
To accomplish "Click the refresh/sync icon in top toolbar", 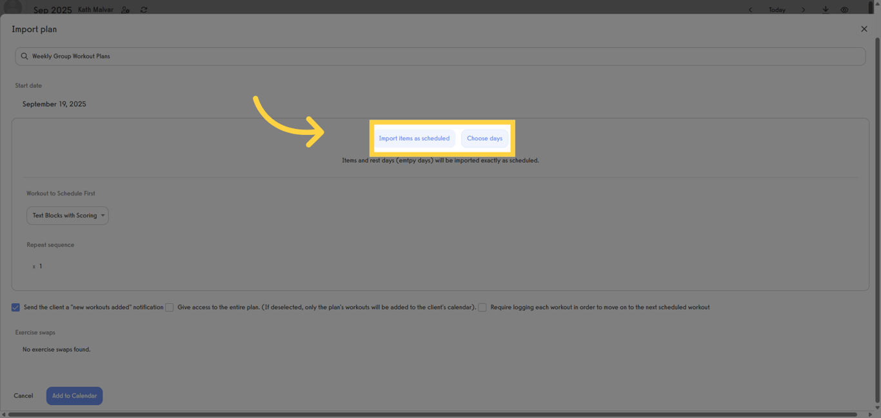I will [143, 9].
